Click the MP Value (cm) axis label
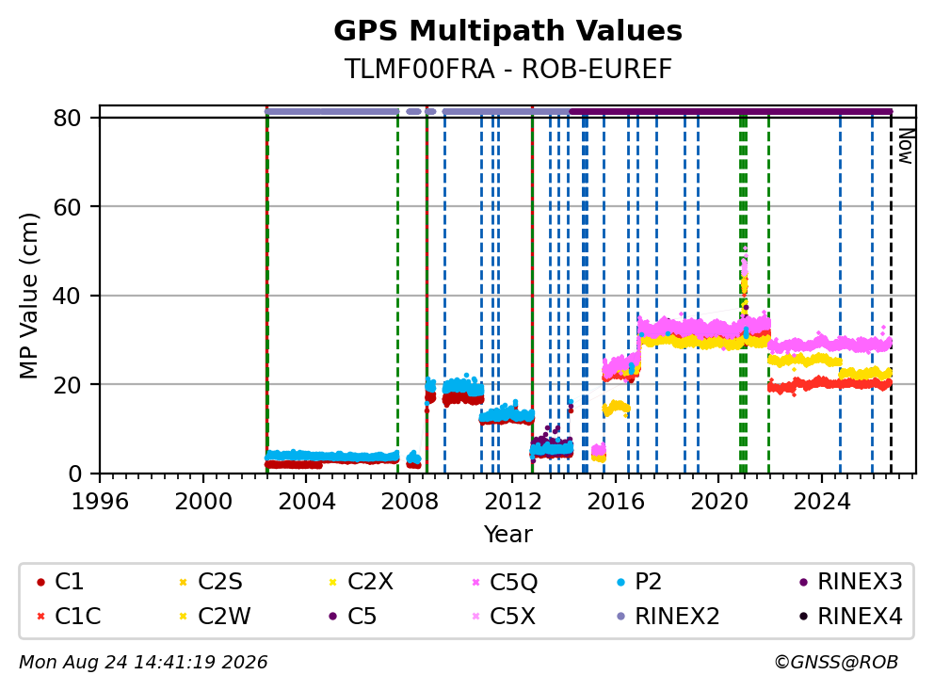Viewport: 934px width, 691px height. [28, 296]
